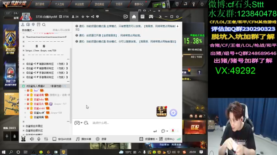The height and width of the screenshot is (155, 277).
Task: Select 白鲨·CF手游训练专区 channel
Action: point(47,73)
